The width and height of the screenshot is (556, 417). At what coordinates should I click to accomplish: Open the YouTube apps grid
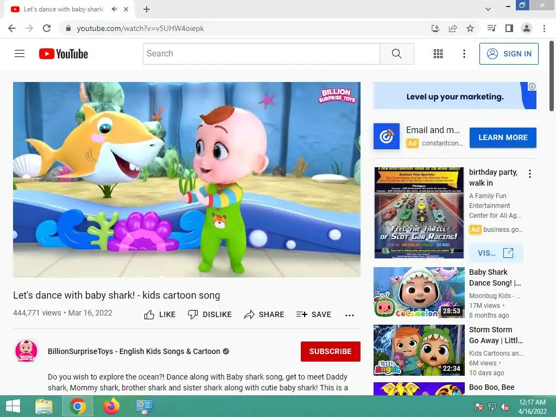[x=438, y=54]
